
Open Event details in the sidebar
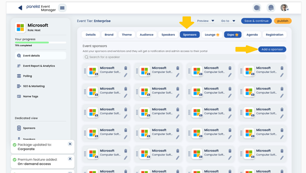40,55
